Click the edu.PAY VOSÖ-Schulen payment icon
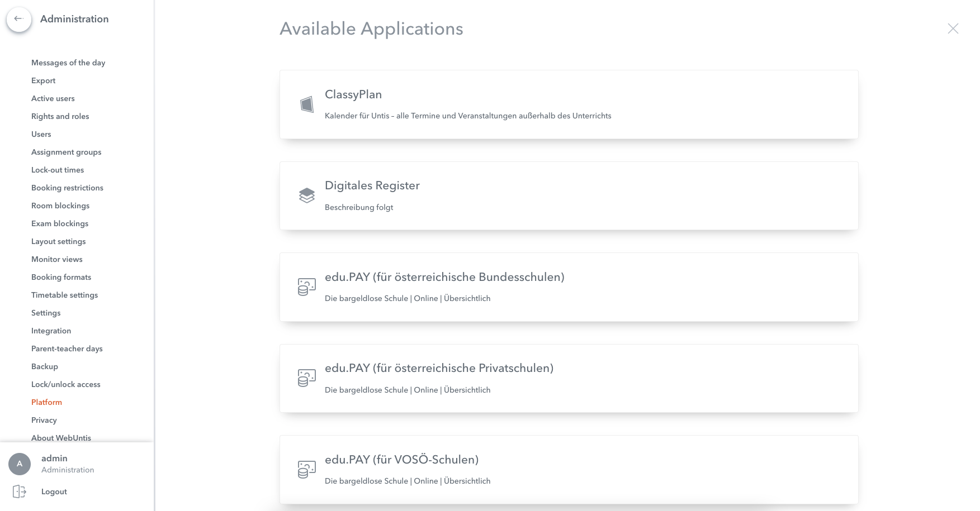Image resolution: width=980 pixels, height=511 pixels. tap(307, 470)
